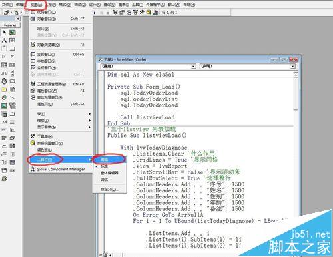Select the Data control in toolbox
Viewport: 333px width, 257px height.
tap(13, 106)
